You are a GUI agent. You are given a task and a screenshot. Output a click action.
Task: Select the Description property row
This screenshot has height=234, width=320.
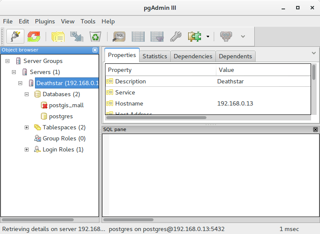point(208,81)
